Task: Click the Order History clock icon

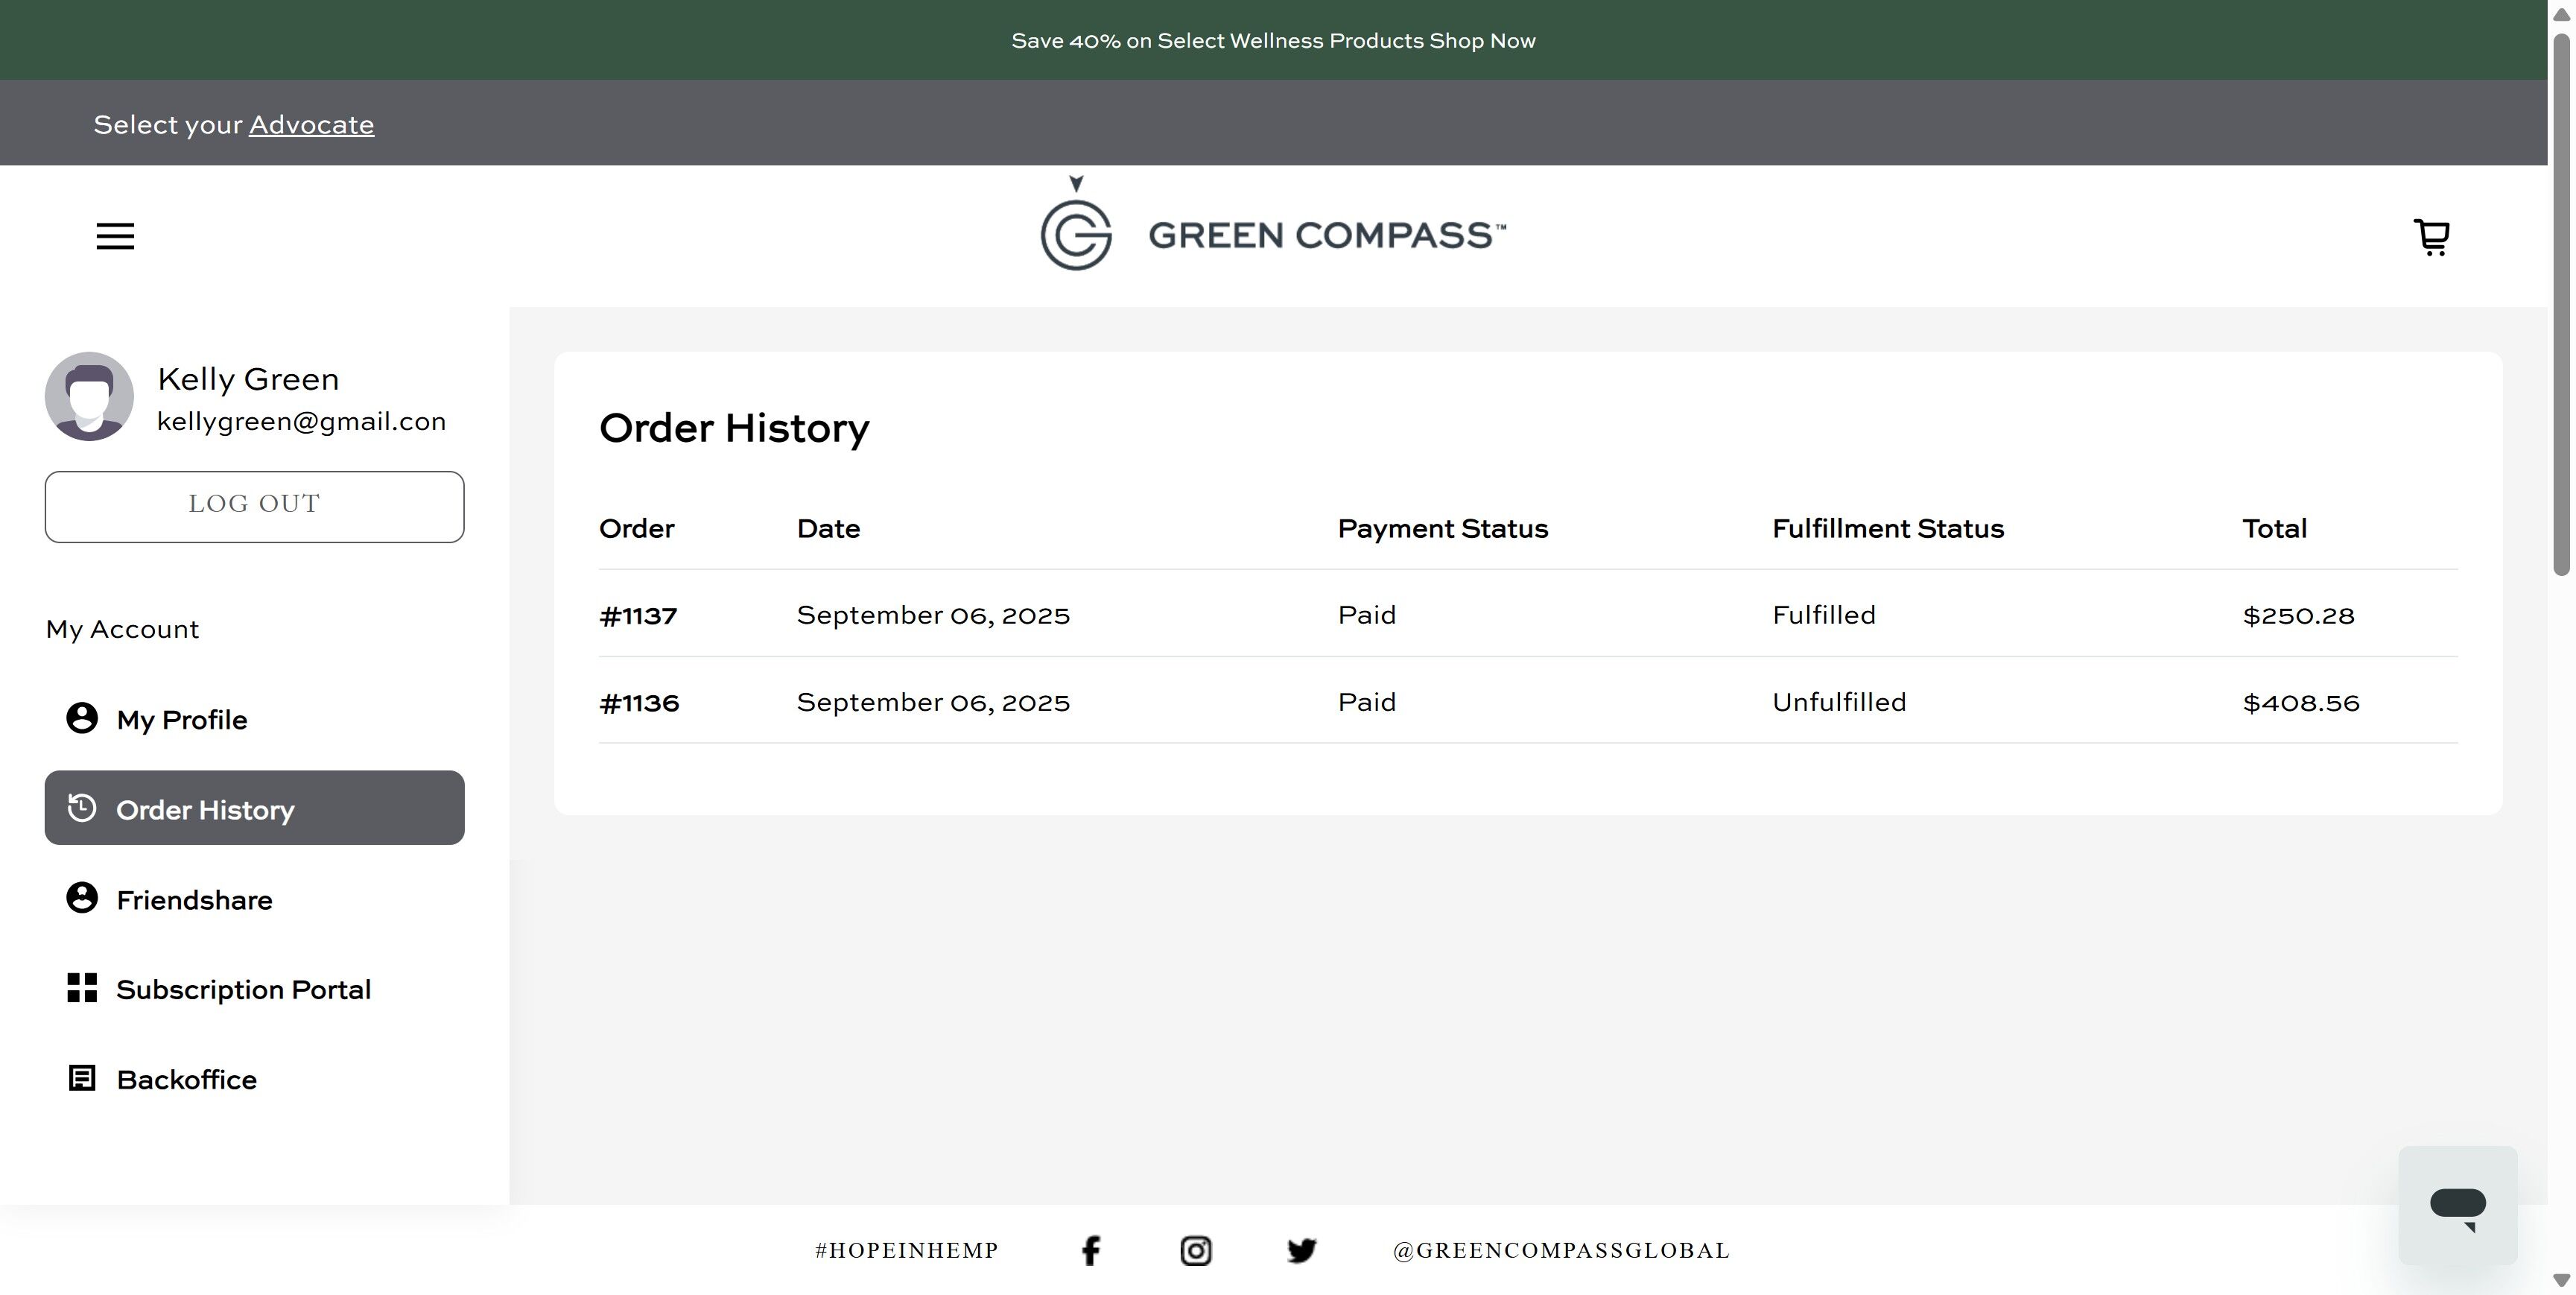Action: pyautogui.click(x=82, y=807)
